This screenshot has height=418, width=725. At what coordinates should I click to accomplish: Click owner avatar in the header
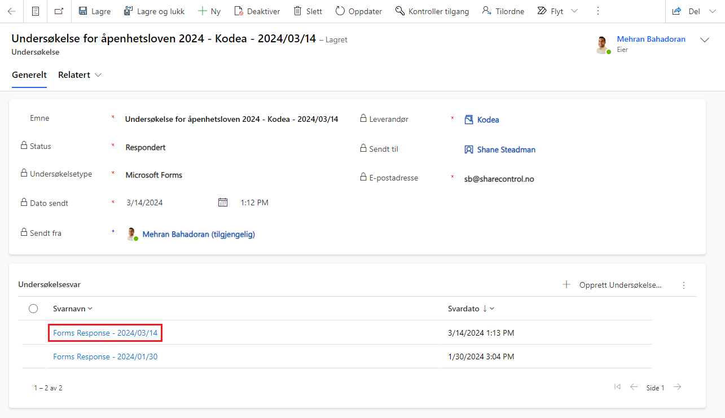click(x=603, y=45)
